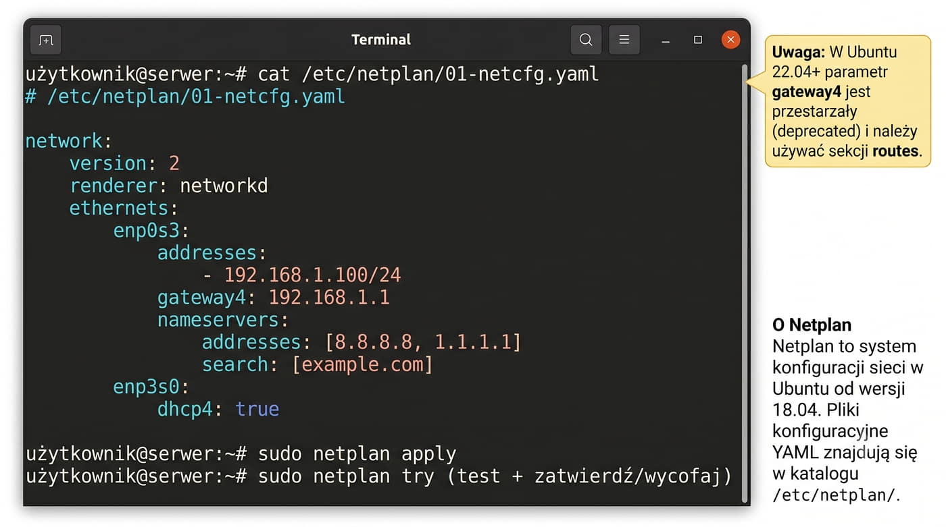Open a new terminal tab

pyautogui.click(x=45, y=40)
